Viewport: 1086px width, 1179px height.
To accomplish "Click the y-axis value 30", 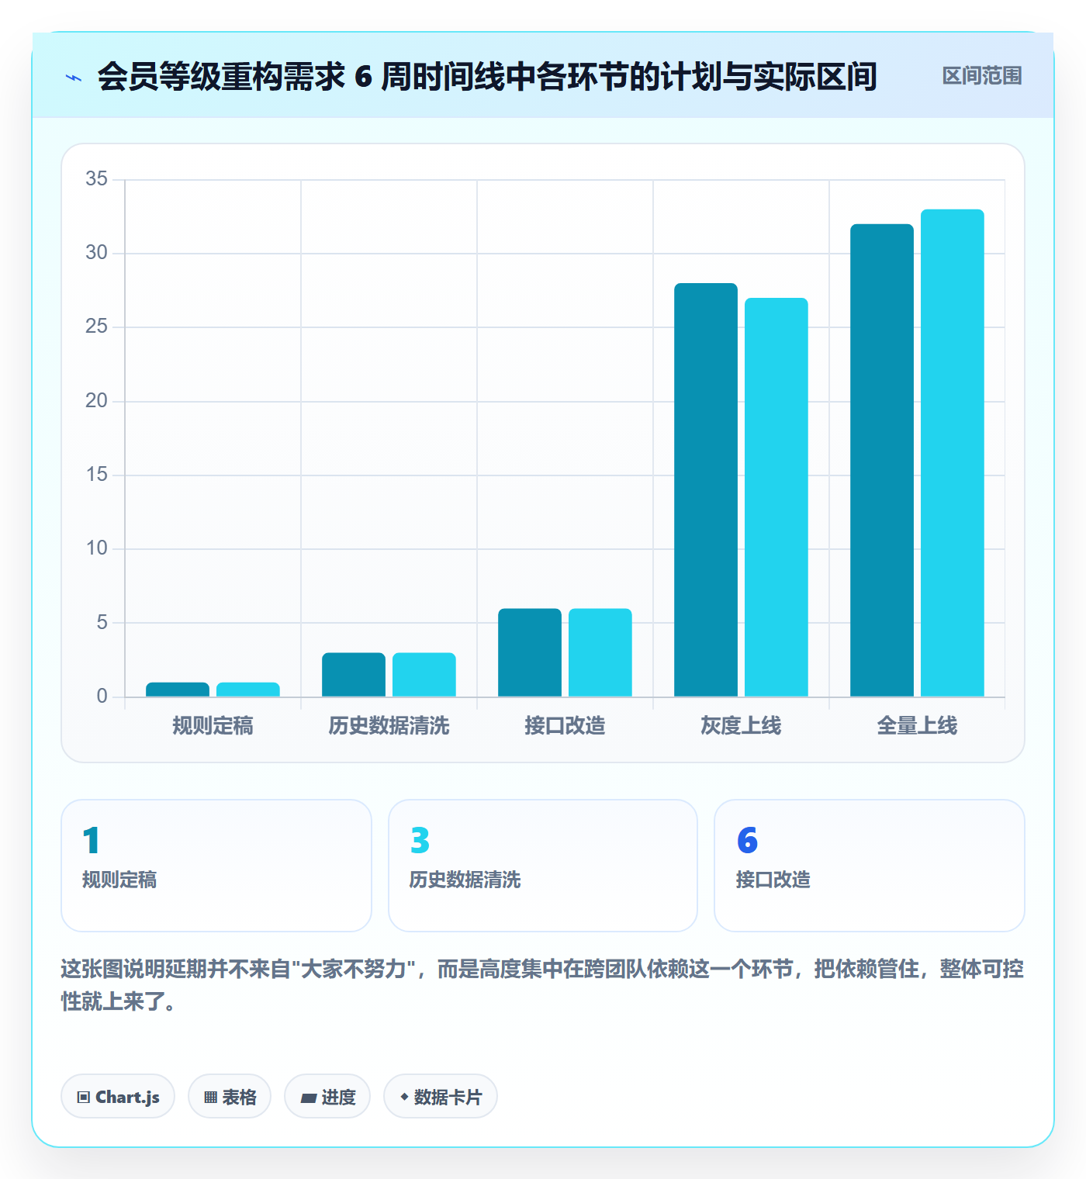I will point(97,253).
